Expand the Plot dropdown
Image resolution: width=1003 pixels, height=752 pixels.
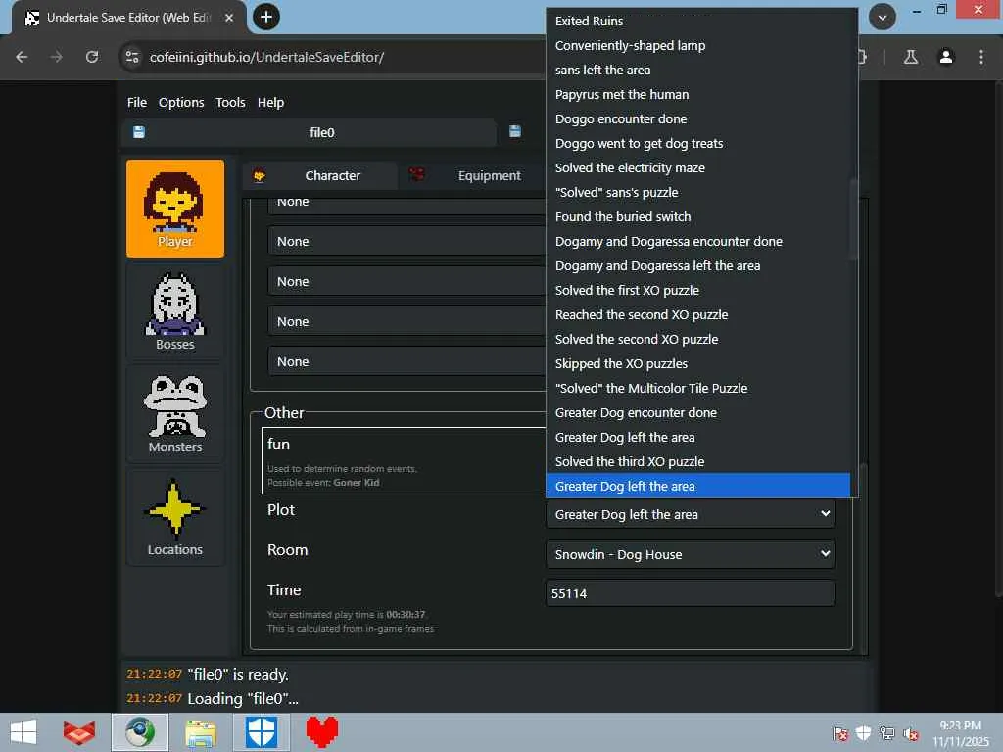click(x=691, y=514)
